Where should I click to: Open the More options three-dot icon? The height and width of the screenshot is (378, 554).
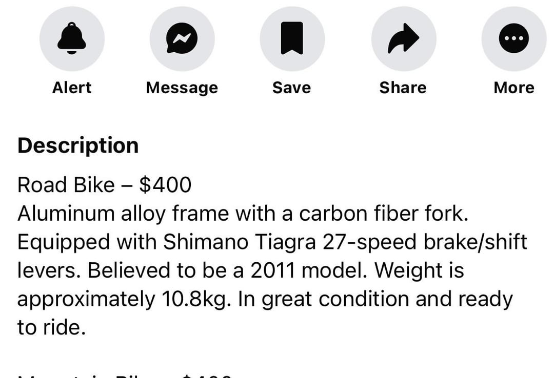coord(513,38)
